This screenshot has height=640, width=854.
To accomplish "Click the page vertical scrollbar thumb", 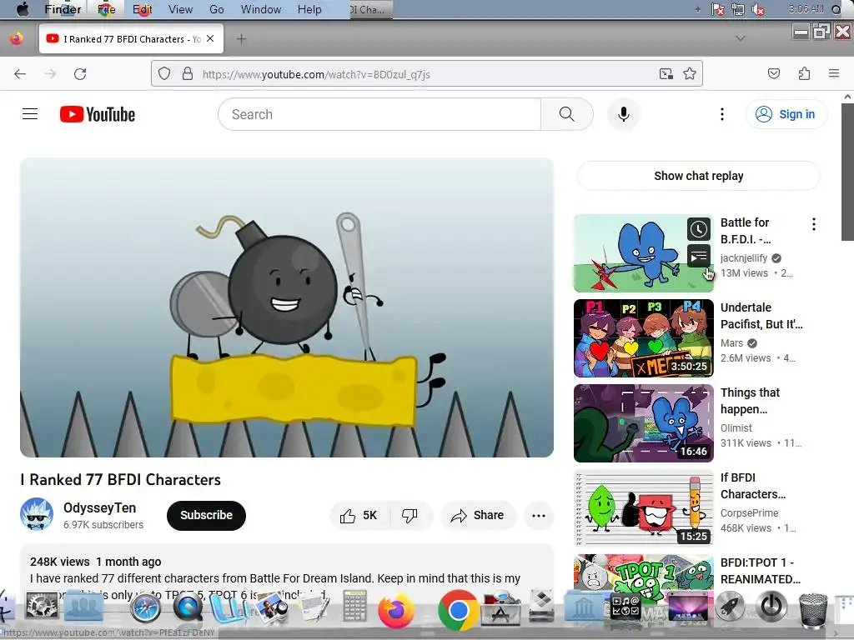I will click(x=847, y=172).
